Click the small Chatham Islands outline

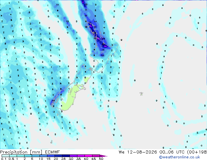tap(141, 94)
